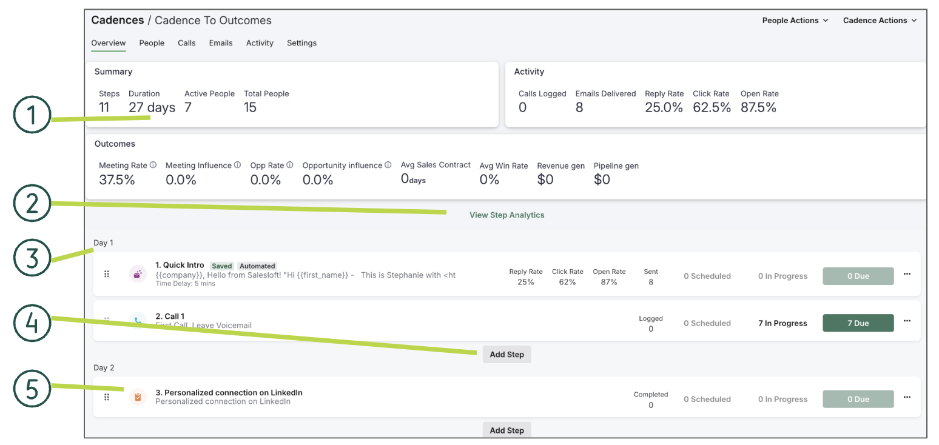Click the clipboard icon on the LinkedIn step
Viewport: 939px width, 445px height.
point(138,396)
